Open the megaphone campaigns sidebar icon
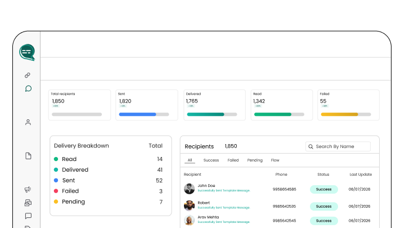This screenshot has width=405, height=228. [28, 190]
